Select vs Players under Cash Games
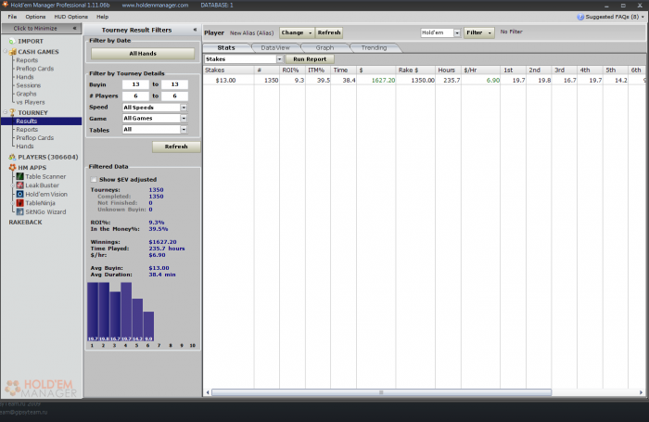This screenshot has width=649, height=422. click(31, 102)
